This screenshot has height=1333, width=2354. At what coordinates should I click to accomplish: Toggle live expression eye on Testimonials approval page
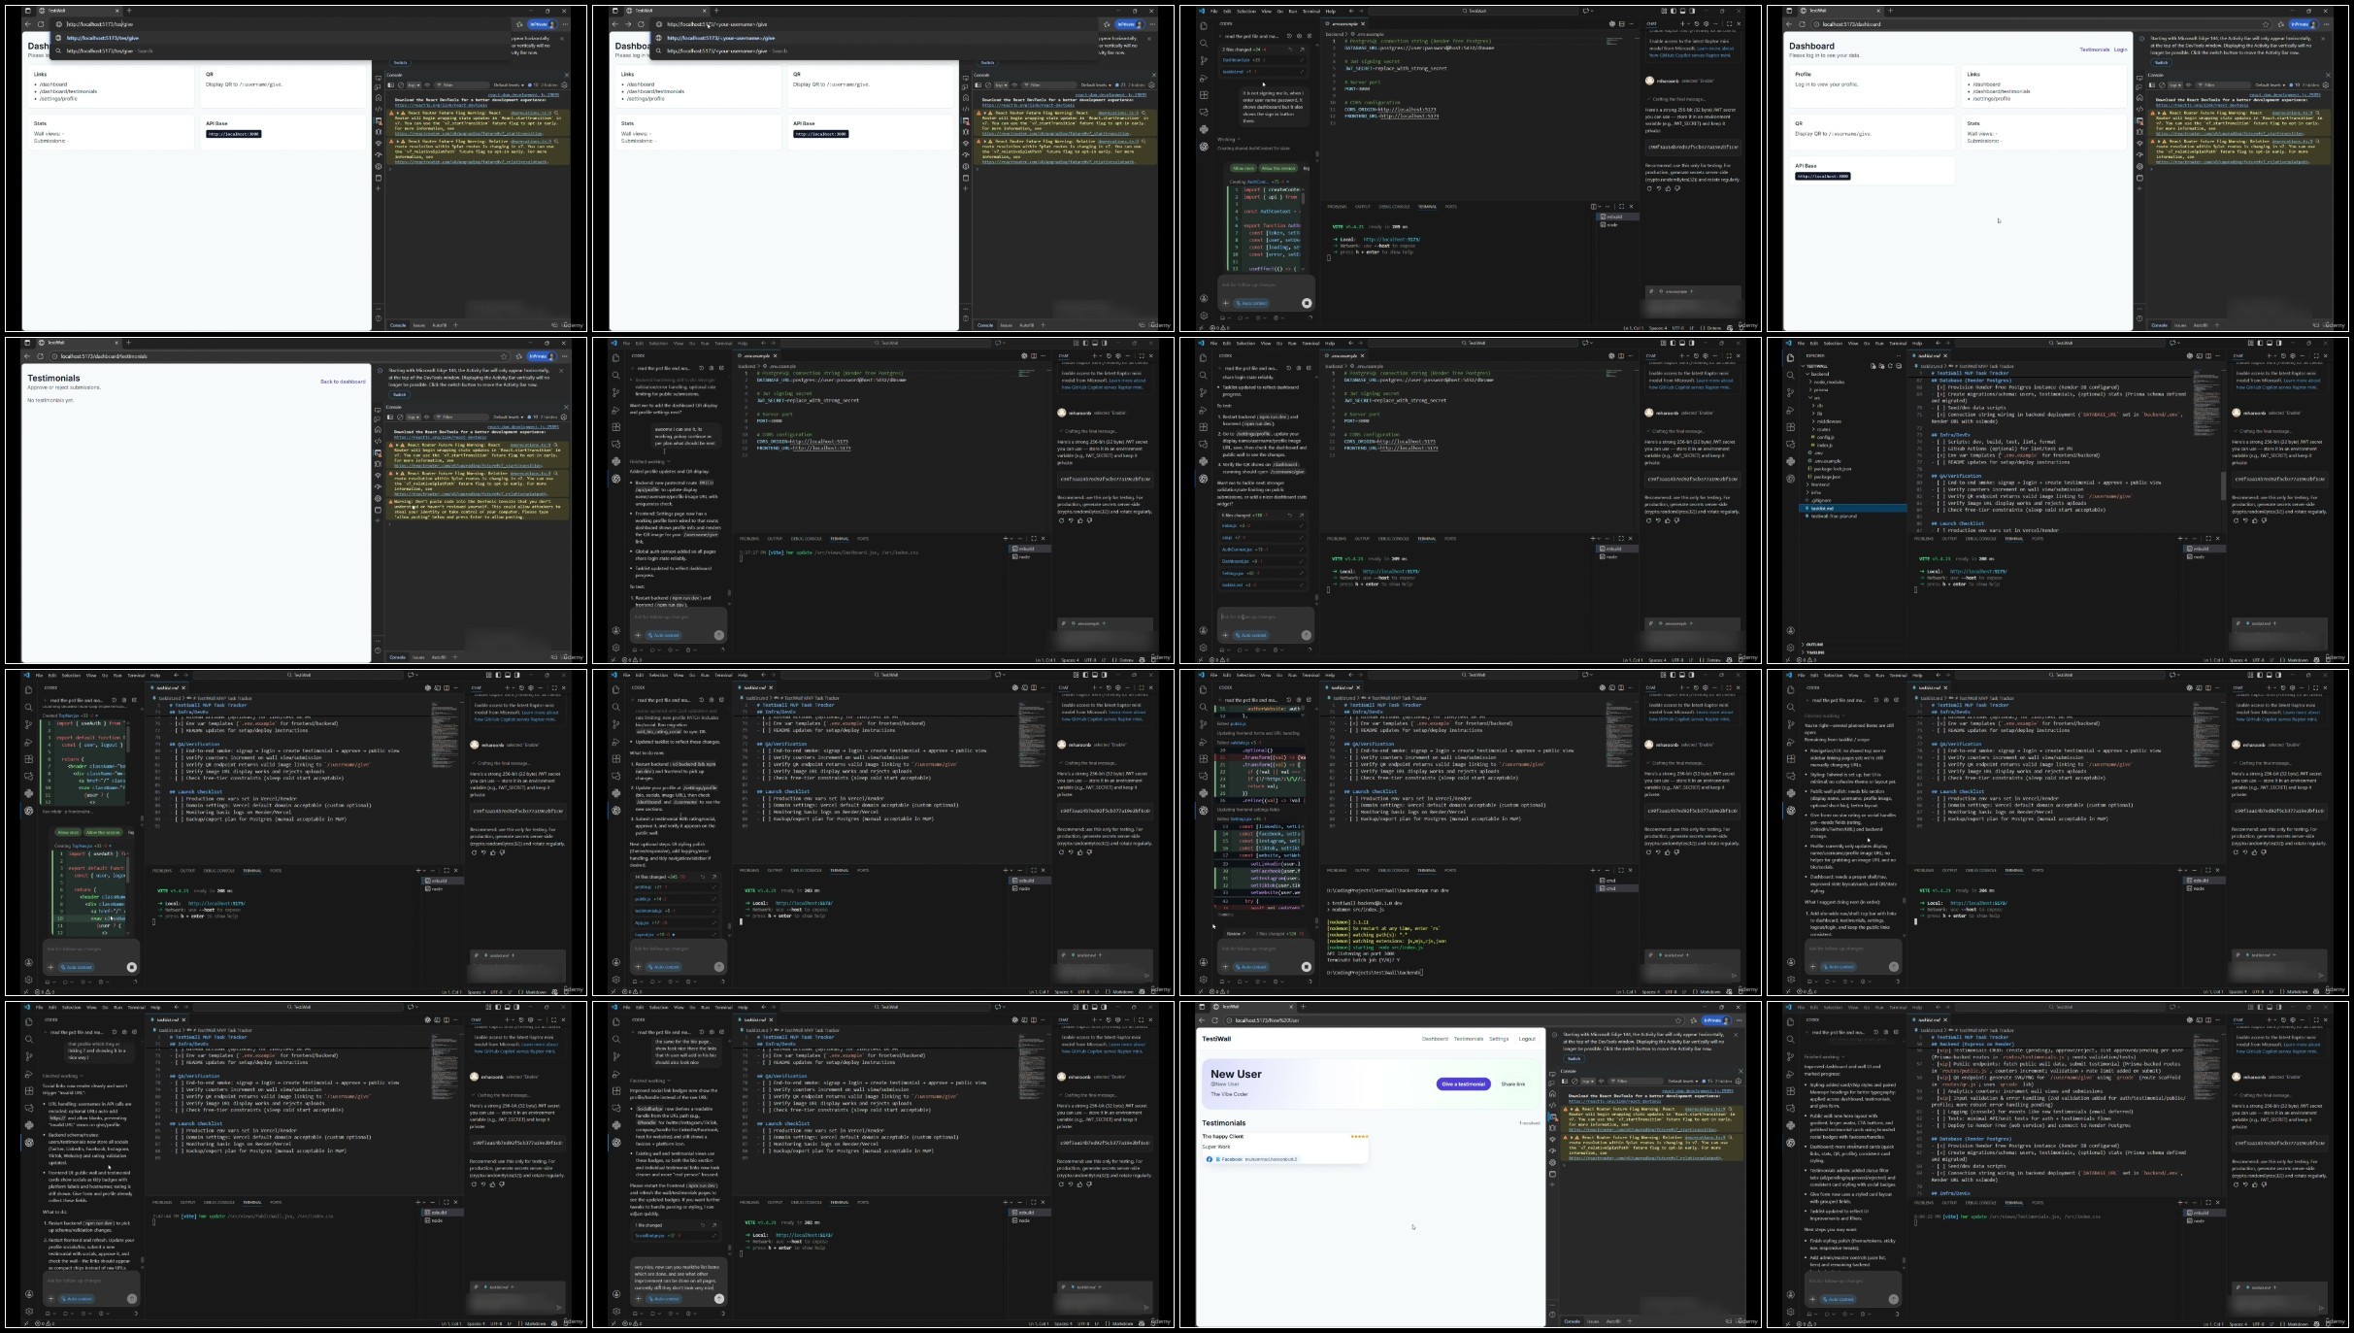pyautogui.click(x=427, y=417)
